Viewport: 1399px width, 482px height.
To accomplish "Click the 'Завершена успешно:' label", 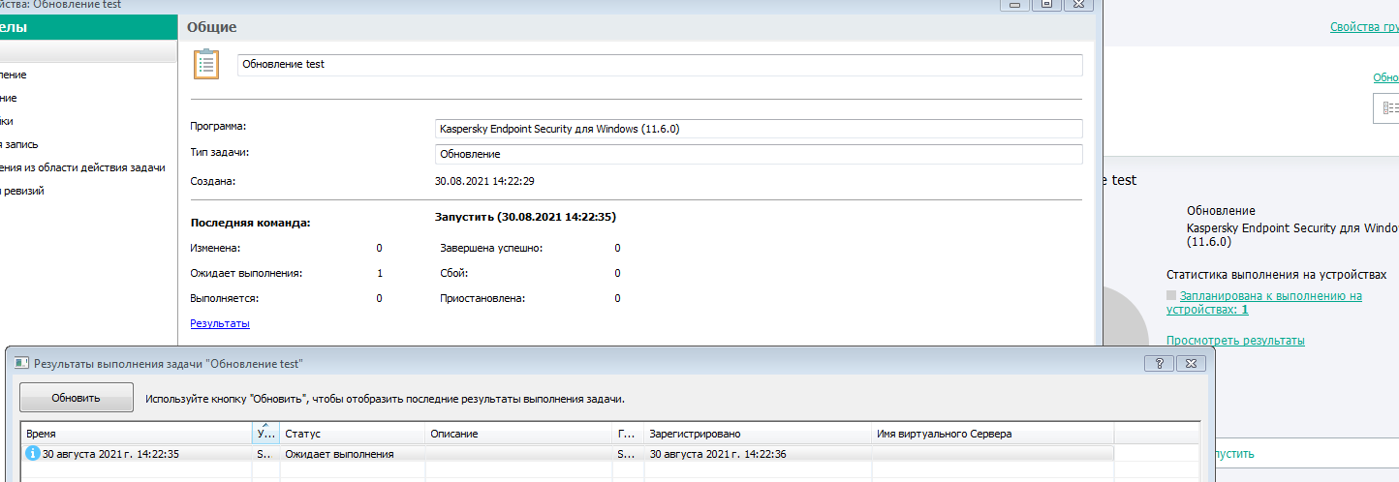I will click(x=491, y=248).
